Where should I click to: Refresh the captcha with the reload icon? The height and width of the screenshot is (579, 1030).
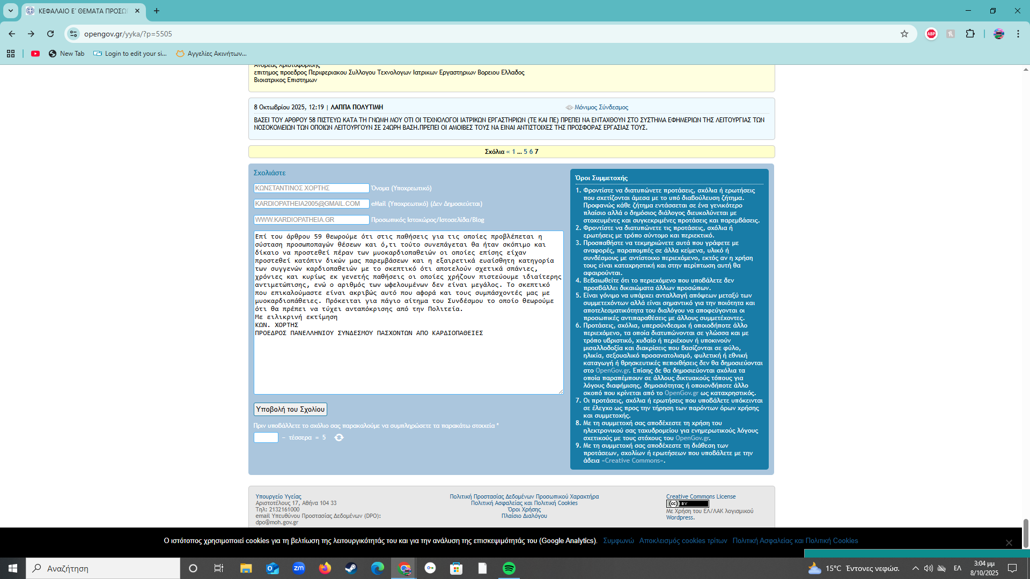[339, 437]
